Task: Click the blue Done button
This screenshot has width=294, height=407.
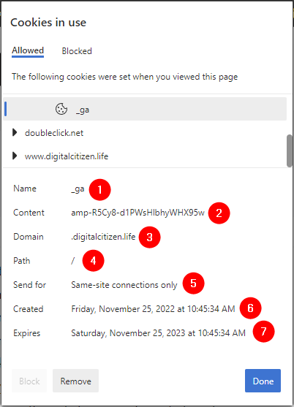Action: [x=263, y=381]
